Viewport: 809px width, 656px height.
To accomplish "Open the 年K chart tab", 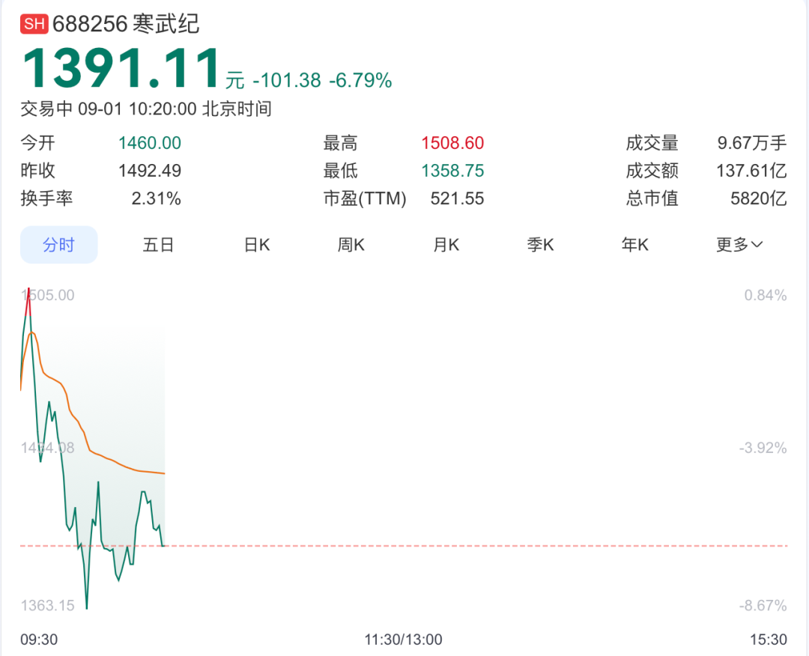I will (x=634, y=245).
